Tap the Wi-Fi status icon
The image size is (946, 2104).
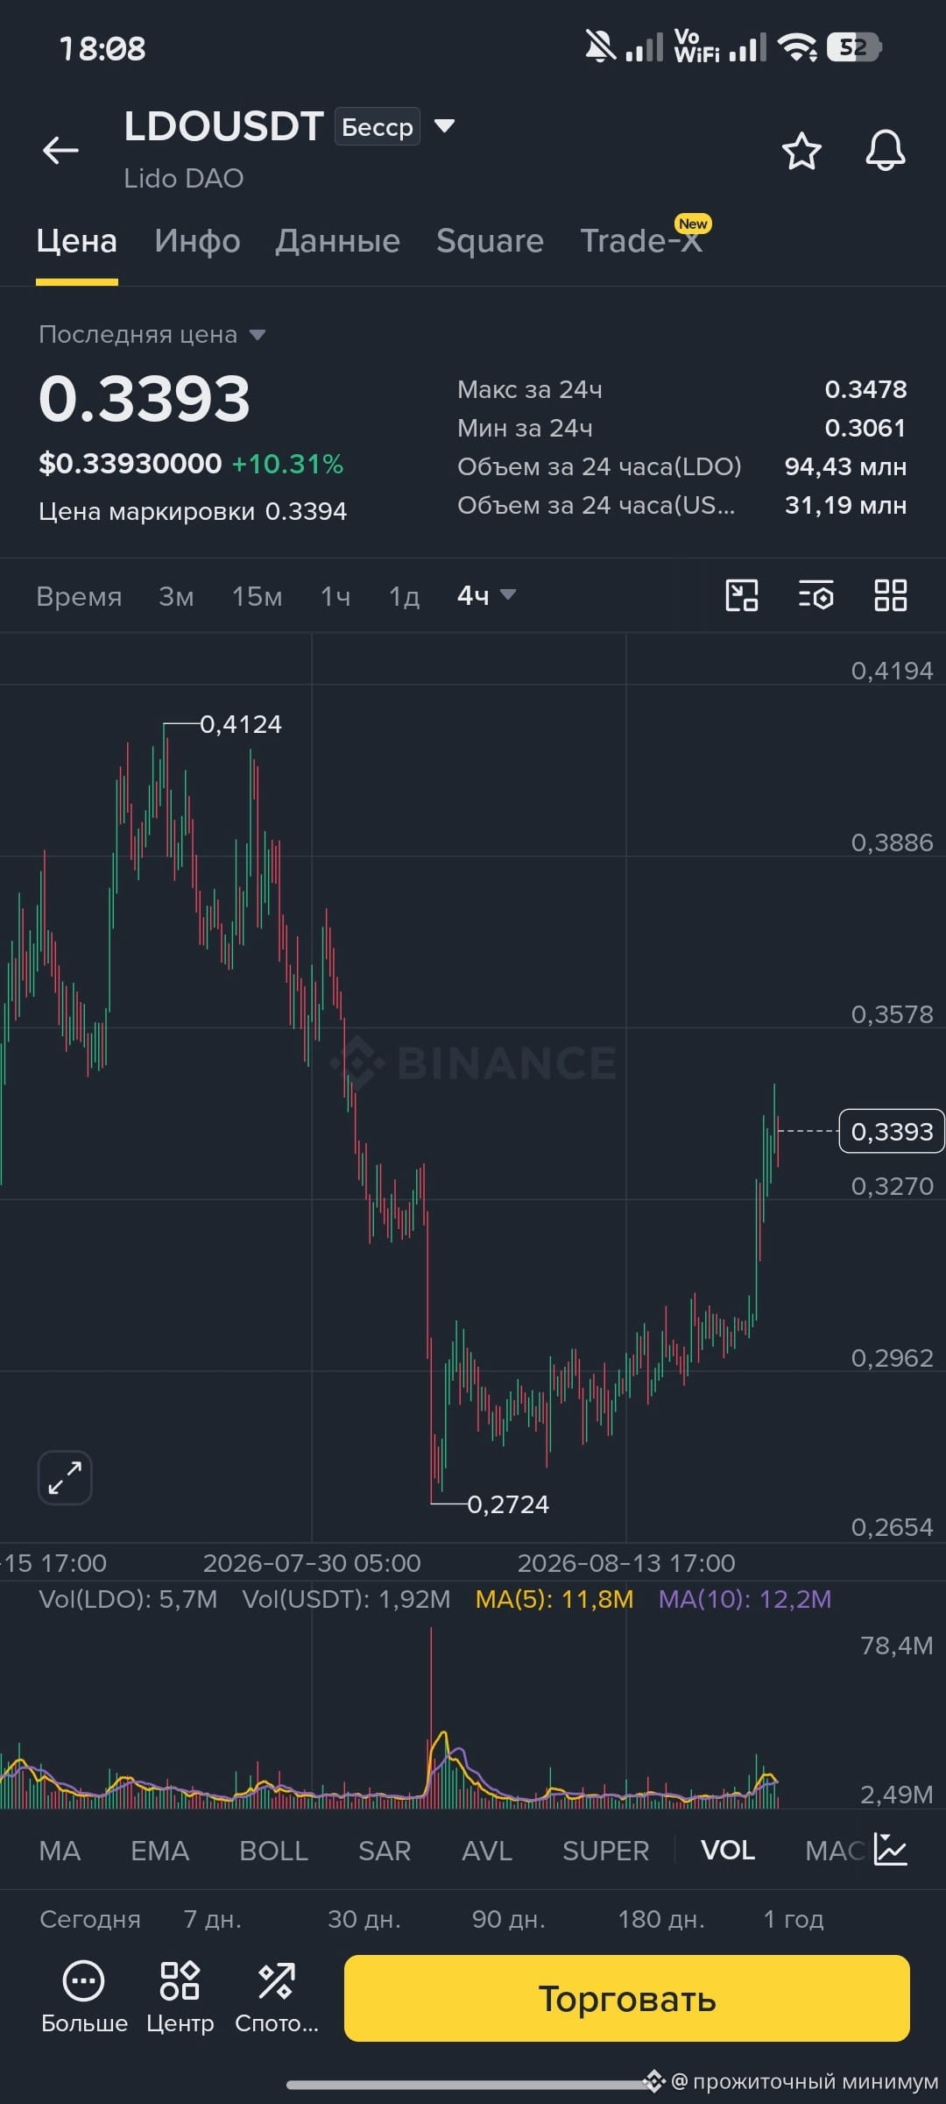797,47
